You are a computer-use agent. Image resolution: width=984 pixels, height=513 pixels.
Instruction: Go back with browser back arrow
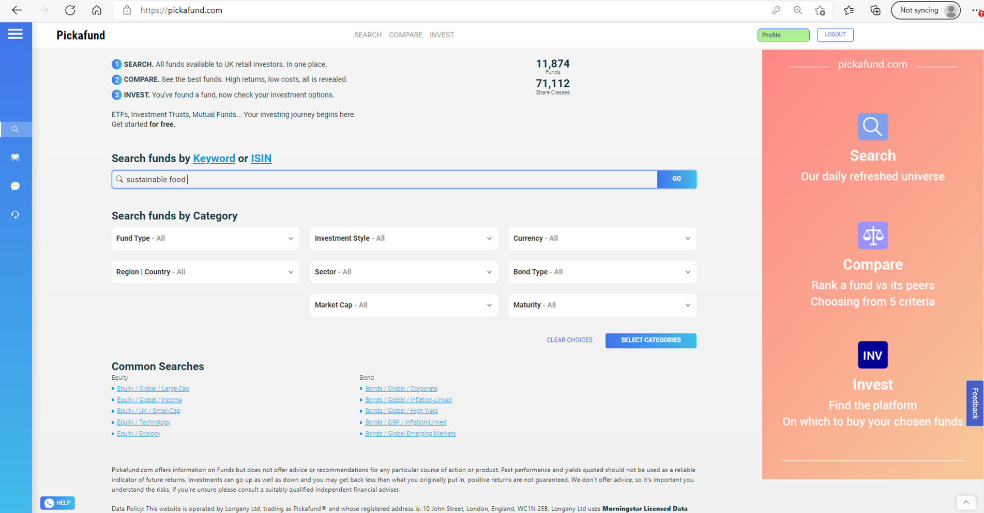point(17,10)
